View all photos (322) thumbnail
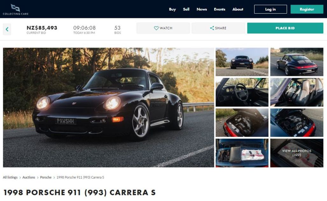The height and width of the screenshot is (201, 327). coord(297,153)
